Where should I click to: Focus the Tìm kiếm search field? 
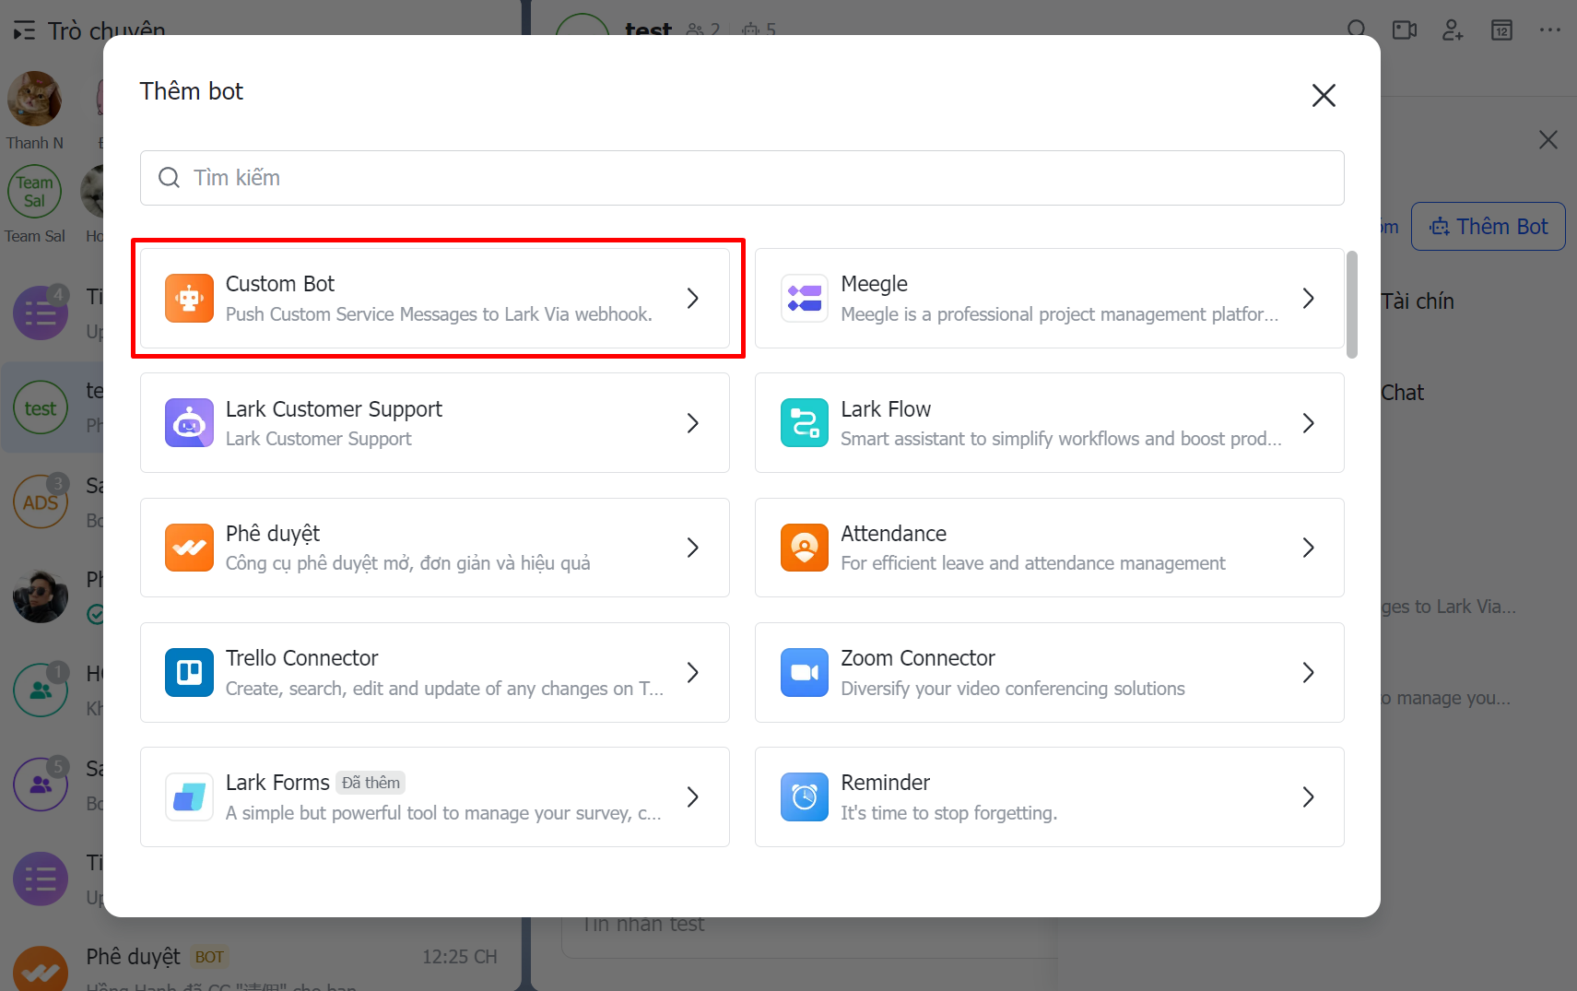(x=742, y=178)
